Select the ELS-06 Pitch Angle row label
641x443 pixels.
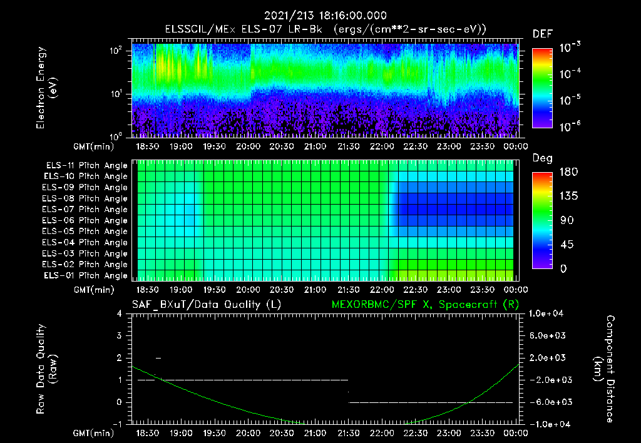(85, 221)
